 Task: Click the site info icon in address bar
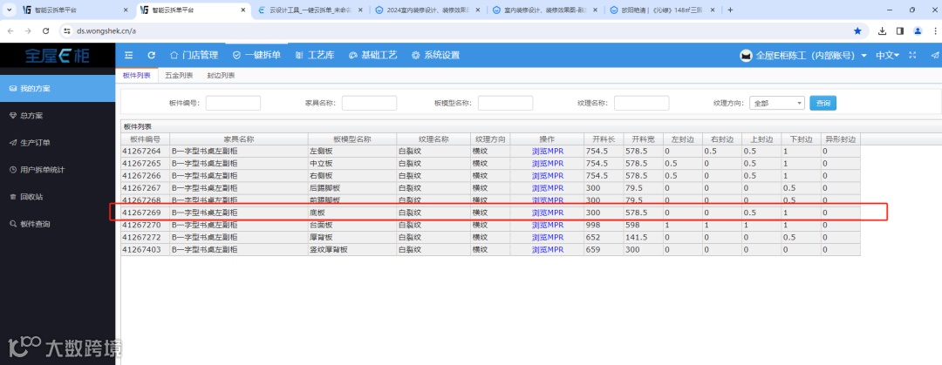(x=67, y=30)
